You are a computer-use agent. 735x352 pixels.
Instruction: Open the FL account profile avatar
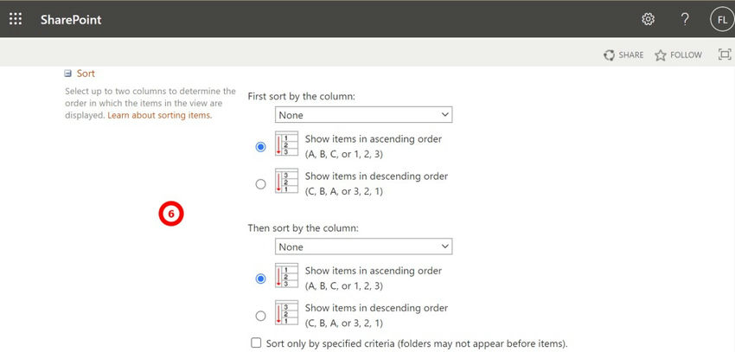(x=720, y=19)
